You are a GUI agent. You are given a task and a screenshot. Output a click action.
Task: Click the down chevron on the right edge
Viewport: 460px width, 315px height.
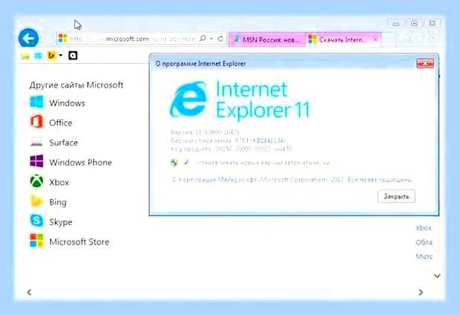click(x=438, y=276)
